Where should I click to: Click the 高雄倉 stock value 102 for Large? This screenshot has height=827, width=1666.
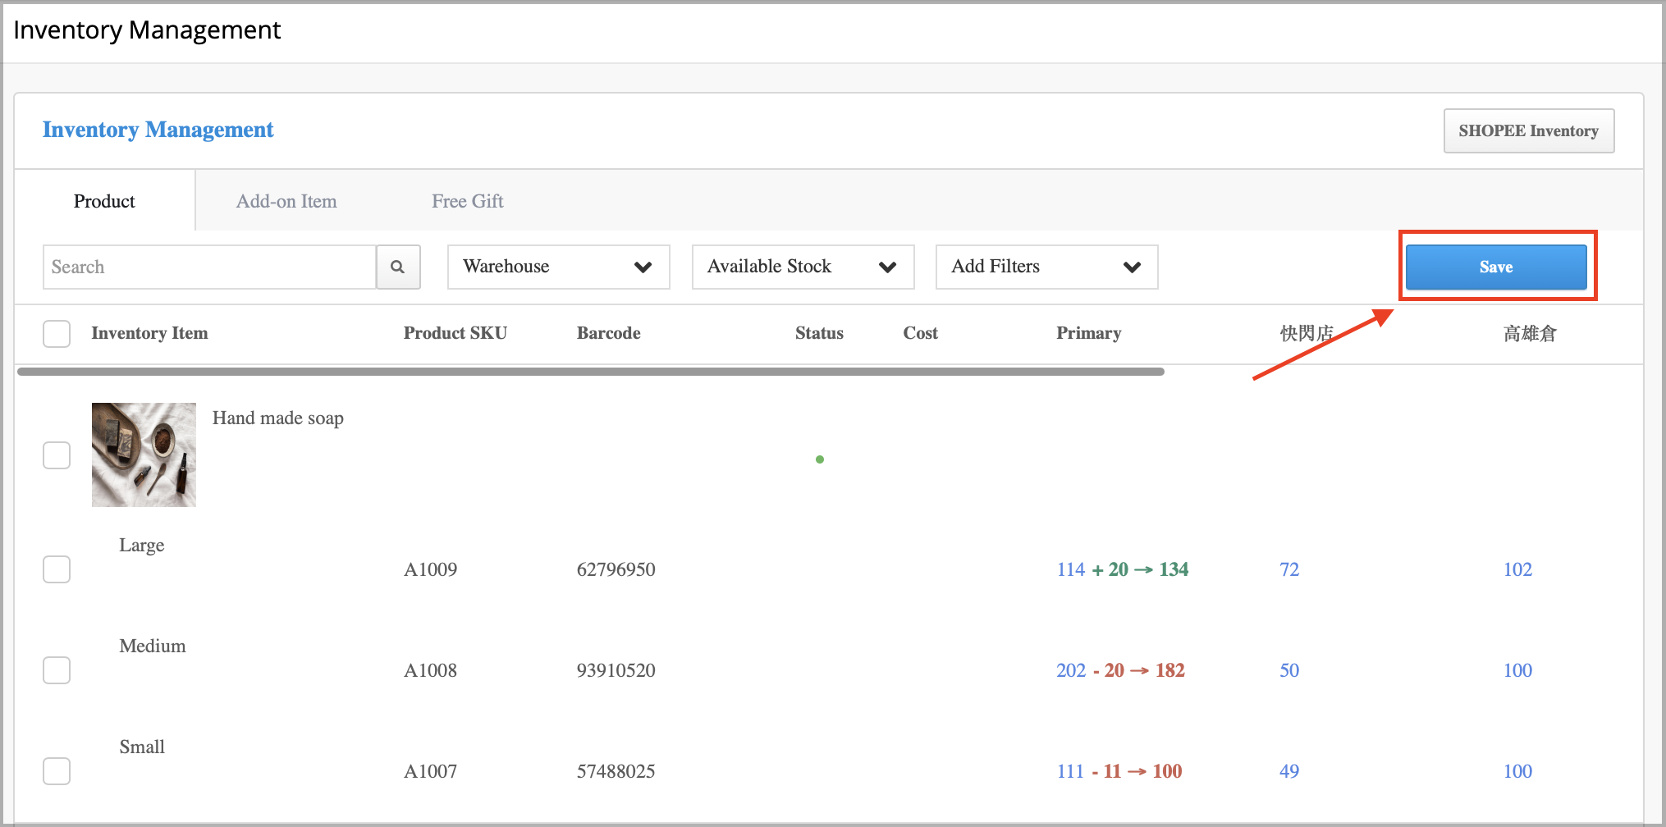click(x=1517, y=569)
